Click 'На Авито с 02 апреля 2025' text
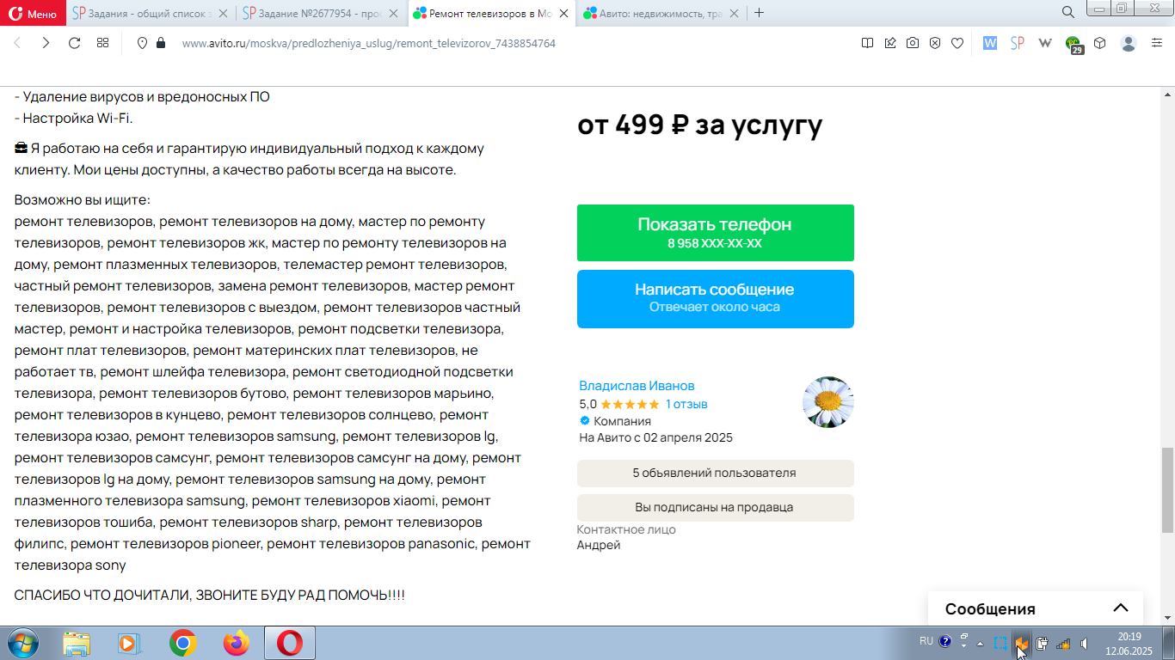The height and width of the screenshot is (660, 1175). click(x=656, y=437)
